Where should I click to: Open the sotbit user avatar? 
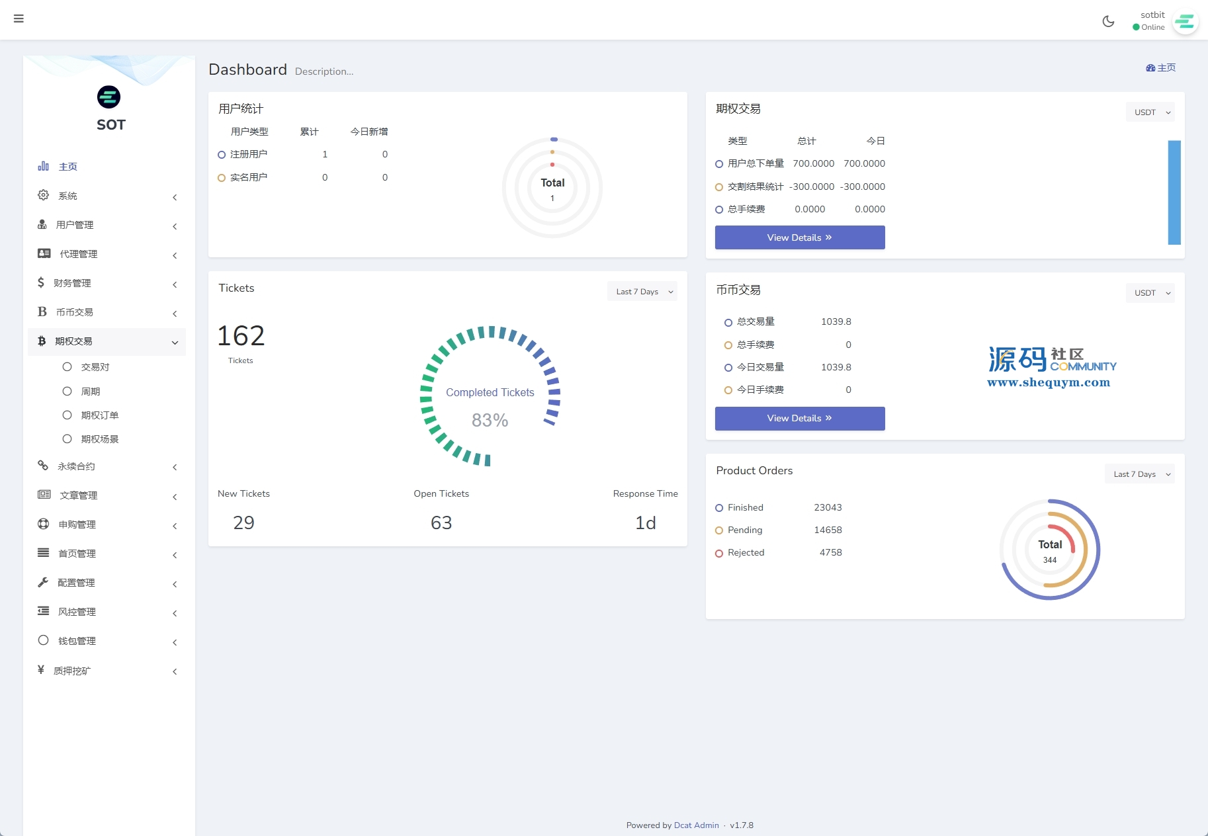pos(1185,22)
